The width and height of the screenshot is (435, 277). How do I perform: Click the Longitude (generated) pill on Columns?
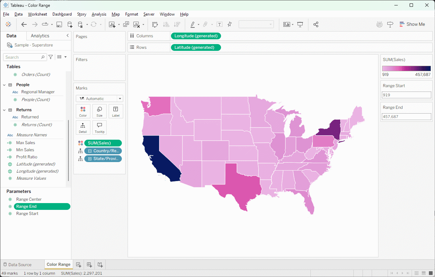196,36
